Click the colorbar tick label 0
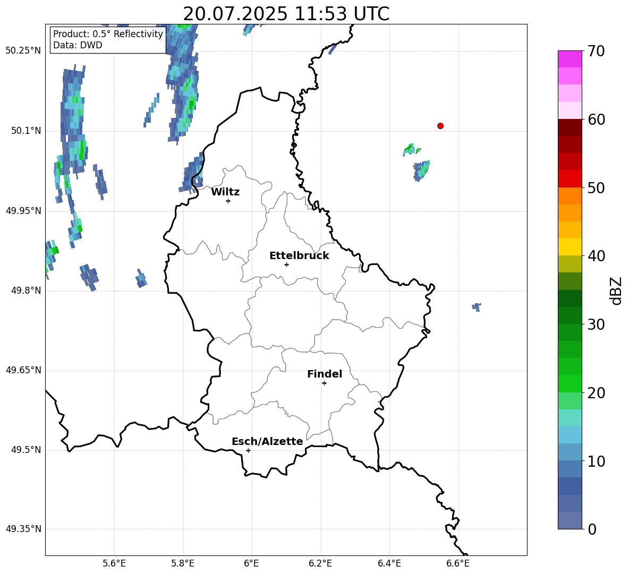 tap(592, 529)
